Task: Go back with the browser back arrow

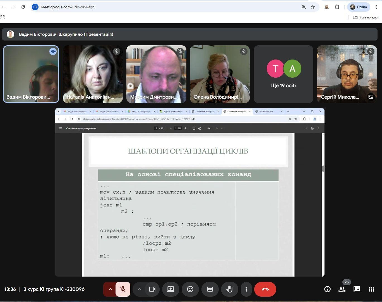Action: pos(3,7)
